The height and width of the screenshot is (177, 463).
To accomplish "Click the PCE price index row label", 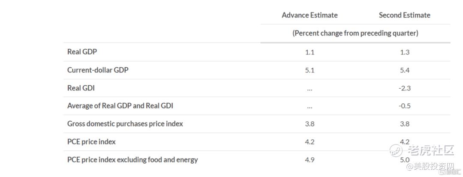I will point(91,141).
